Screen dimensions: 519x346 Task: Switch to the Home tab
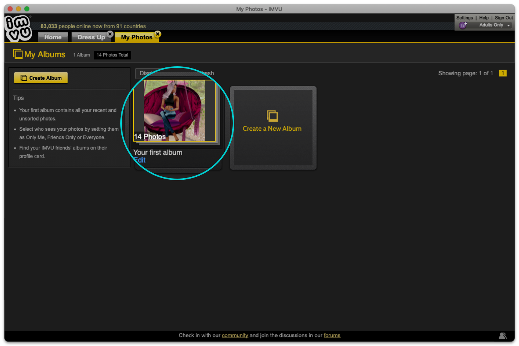pos(53,37)
